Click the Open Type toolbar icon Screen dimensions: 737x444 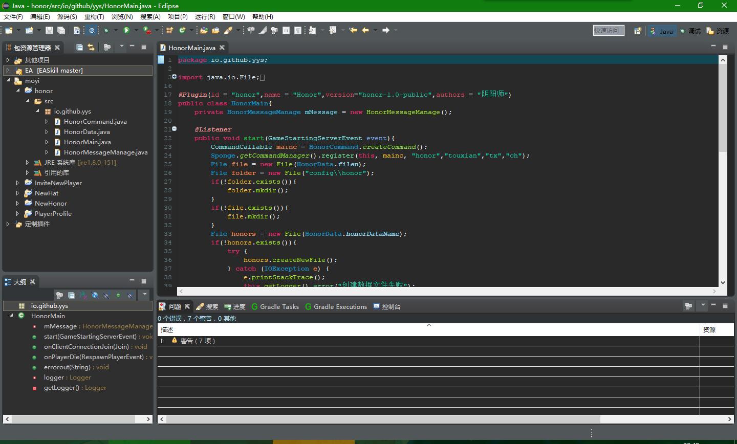pos(204,31)
